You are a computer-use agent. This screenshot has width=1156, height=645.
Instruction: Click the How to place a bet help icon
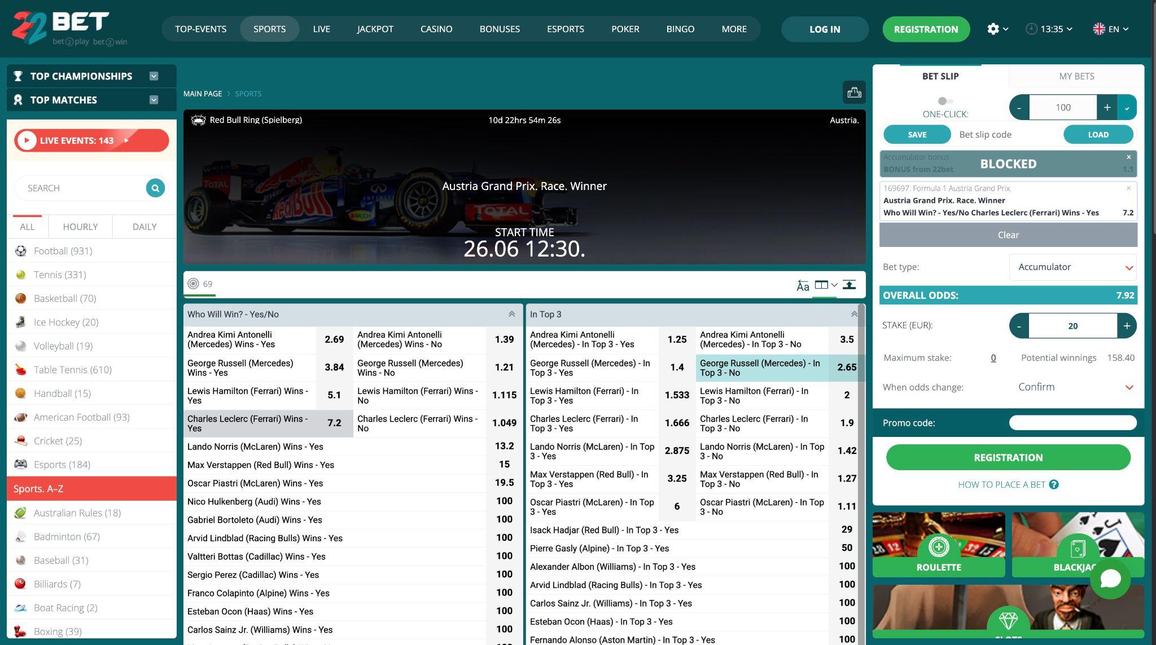click(1054, 484)
